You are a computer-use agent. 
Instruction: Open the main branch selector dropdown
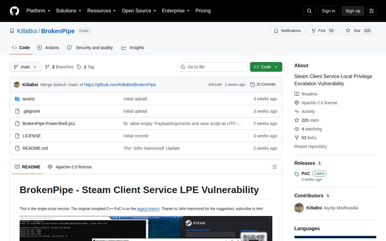(x=25, y=67)
